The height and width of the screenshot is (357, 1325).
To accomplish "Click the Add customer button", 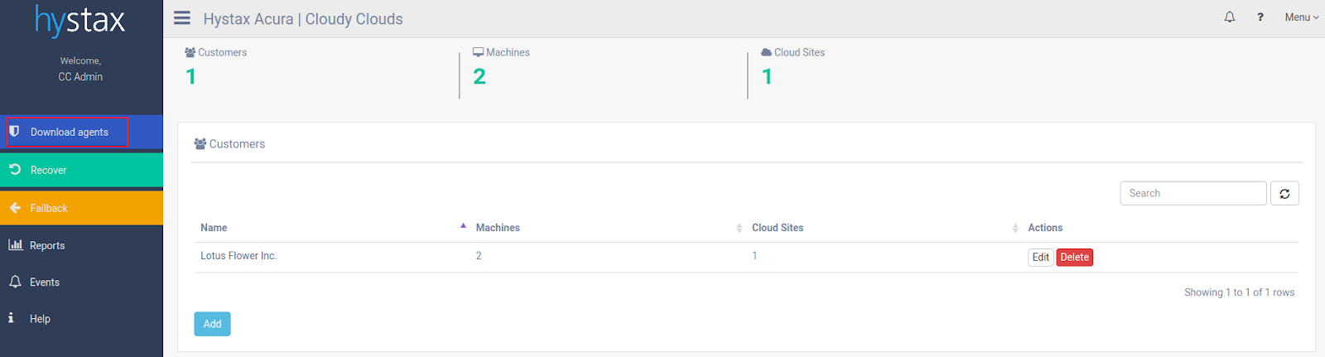I will pyautogui.click(x=212, y=324).
